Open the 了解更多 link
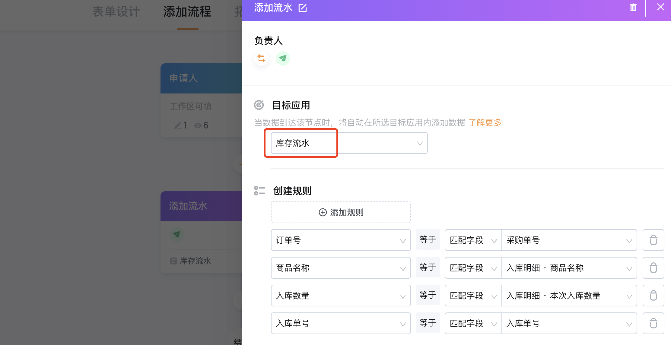671x345 pixels. coord(485,123)
